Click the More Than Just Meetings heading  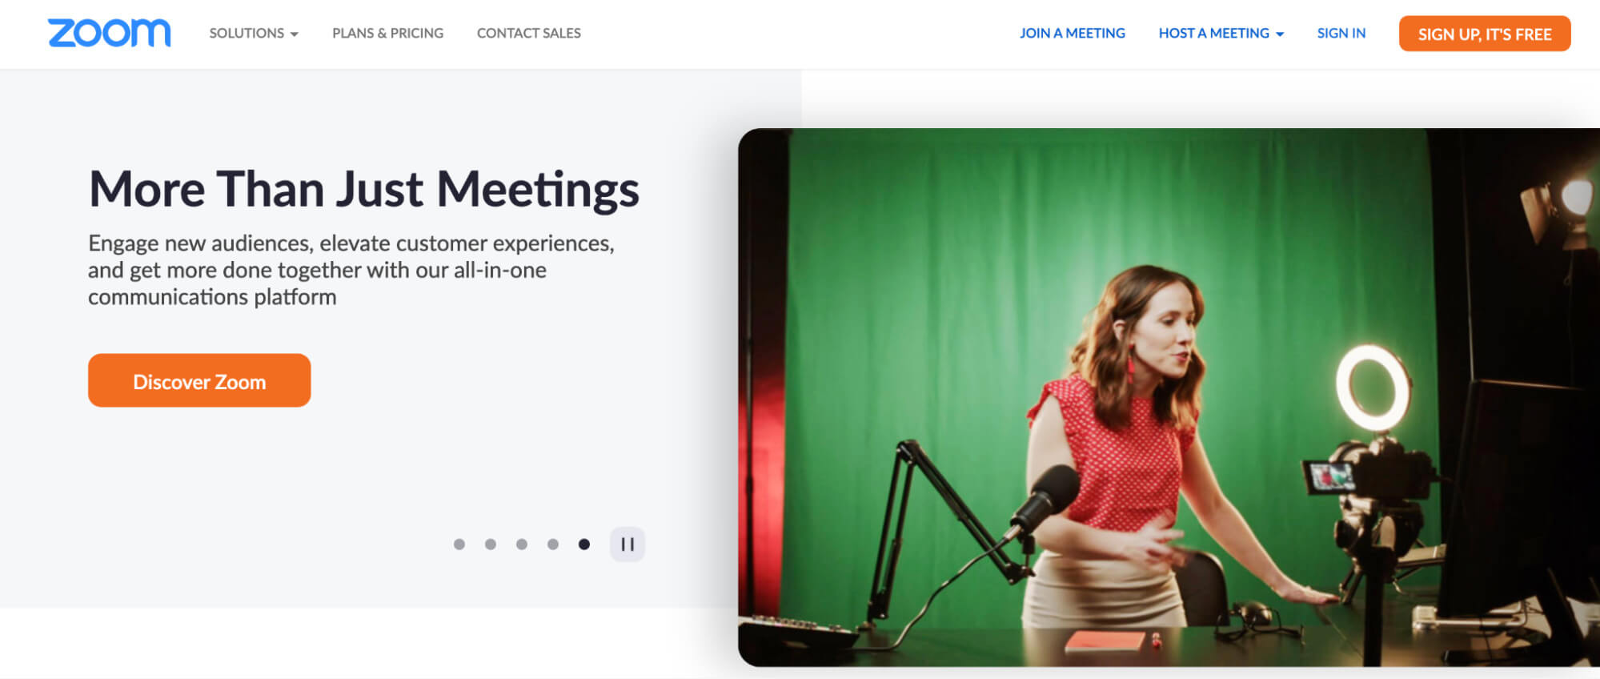pyautogui.click(x=364, y=190)
